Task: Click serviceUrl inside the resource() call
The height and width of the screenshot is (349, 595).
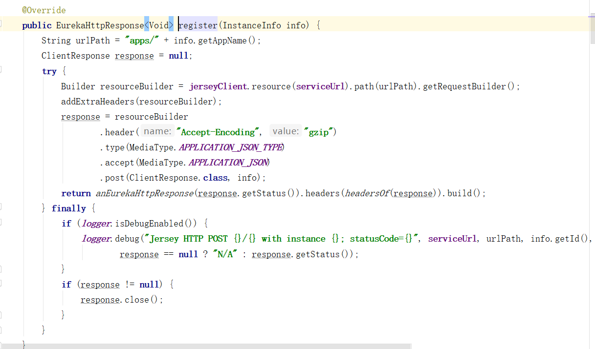Action: click(x=320, y=86)
